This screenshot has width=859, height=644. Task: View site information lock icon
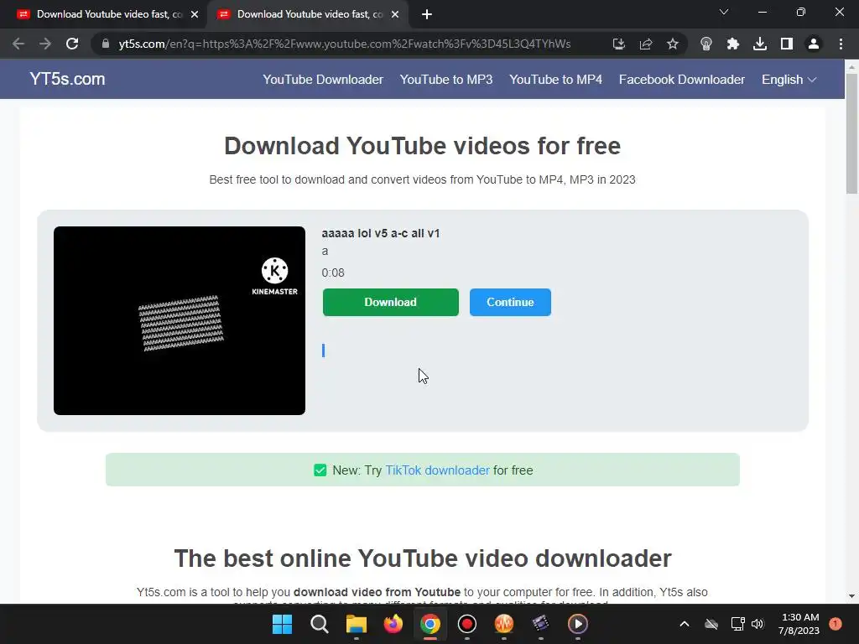tap(105, 44)
